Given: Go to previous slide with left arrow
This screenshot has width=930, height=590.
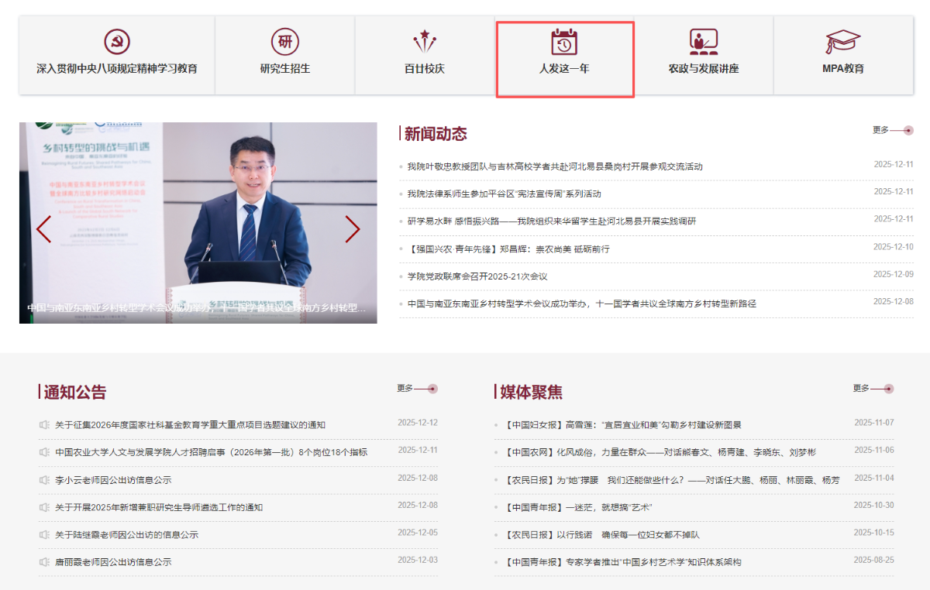Looking at the screenshot, I should click(44, 229).
